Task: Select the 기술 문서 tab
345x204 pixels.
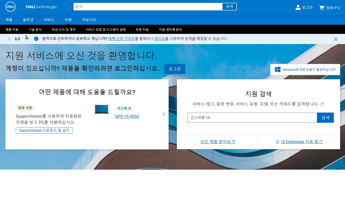Action: 35,29
